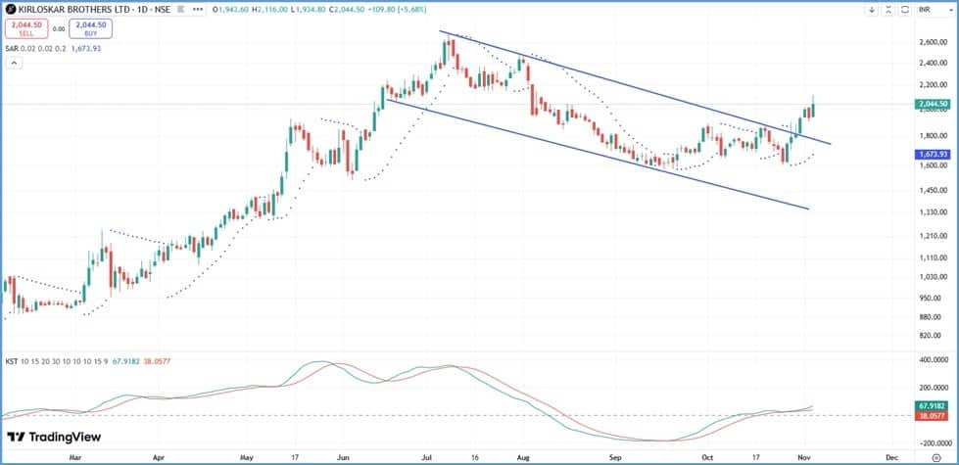Click the down-arrow icon at top right
Viewport: 959px width, 465px height.
pos(872,10)
